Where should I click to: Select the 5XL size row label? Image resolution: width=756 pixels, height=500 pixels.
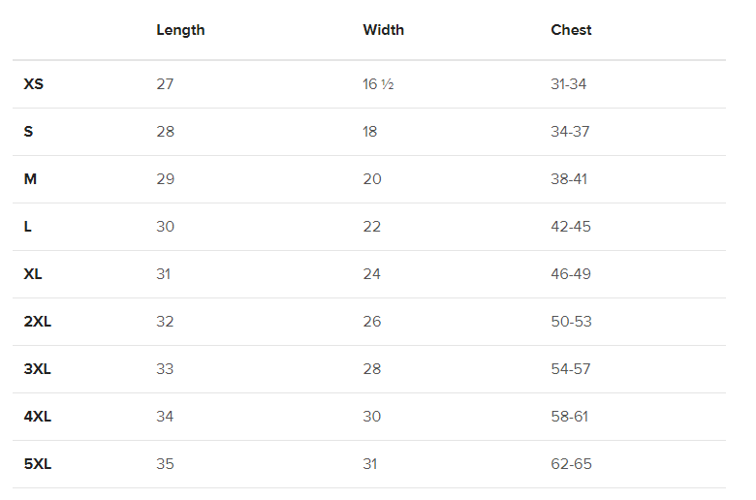point(37,464)
